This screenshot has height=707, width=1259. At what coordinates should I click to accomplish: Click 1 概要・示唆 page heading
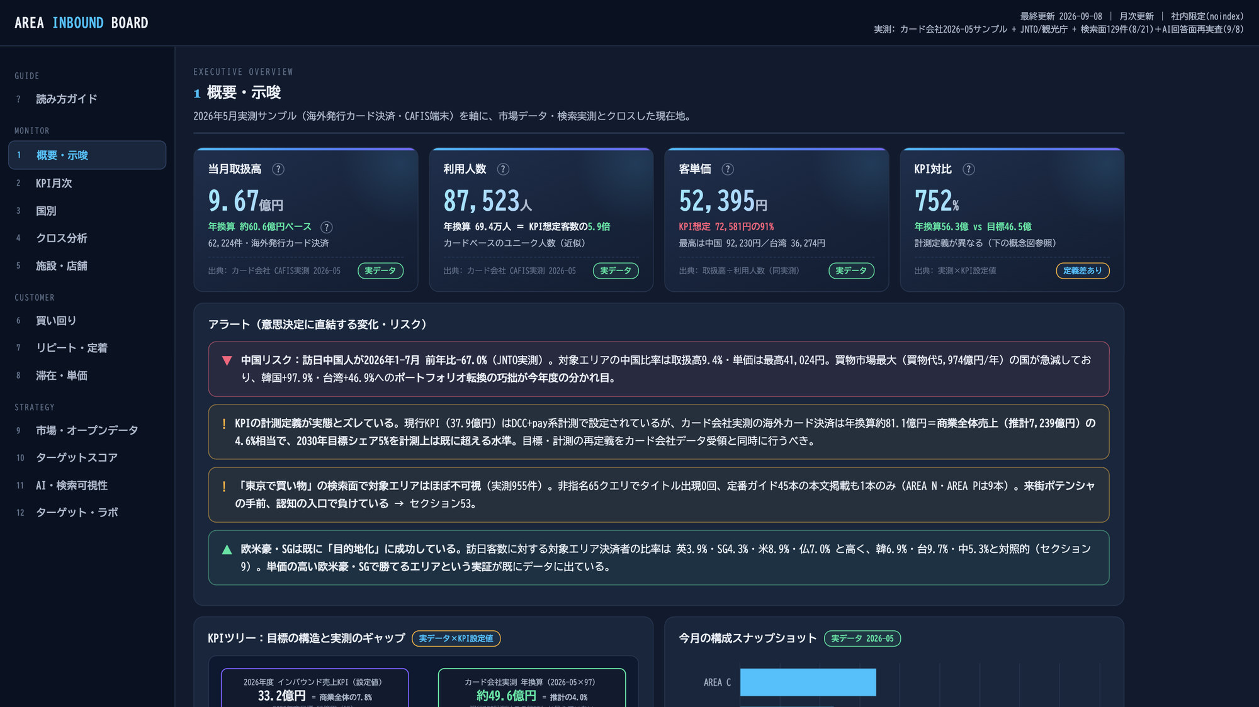(237, 93)
